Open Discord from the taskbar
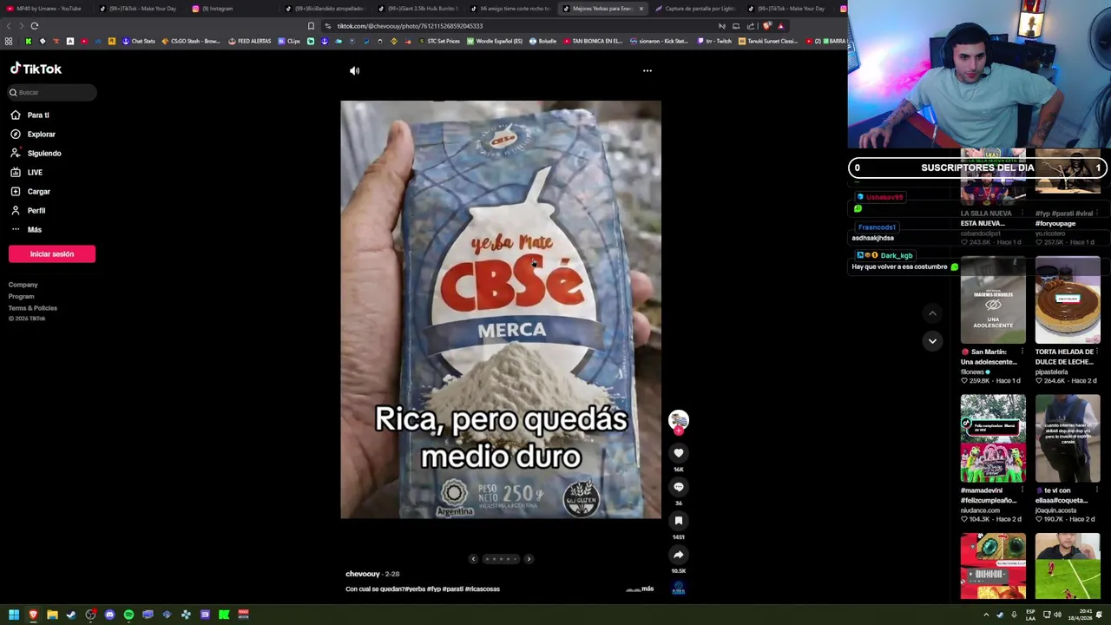The height and width of the screenshot is (625, 1111). coord(109,615)
